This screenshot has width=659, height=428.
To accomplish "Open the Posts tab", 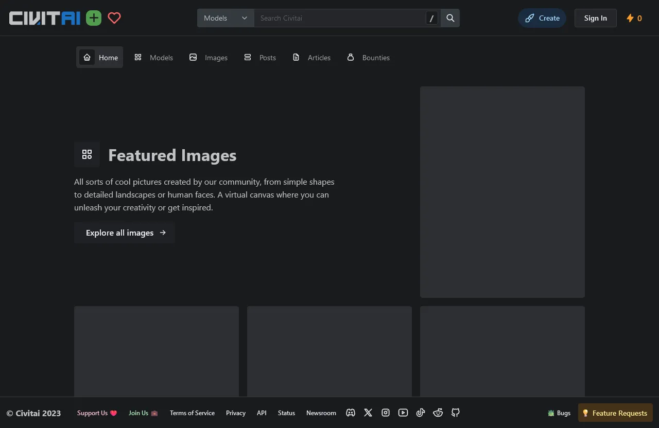I will [260, 57].
